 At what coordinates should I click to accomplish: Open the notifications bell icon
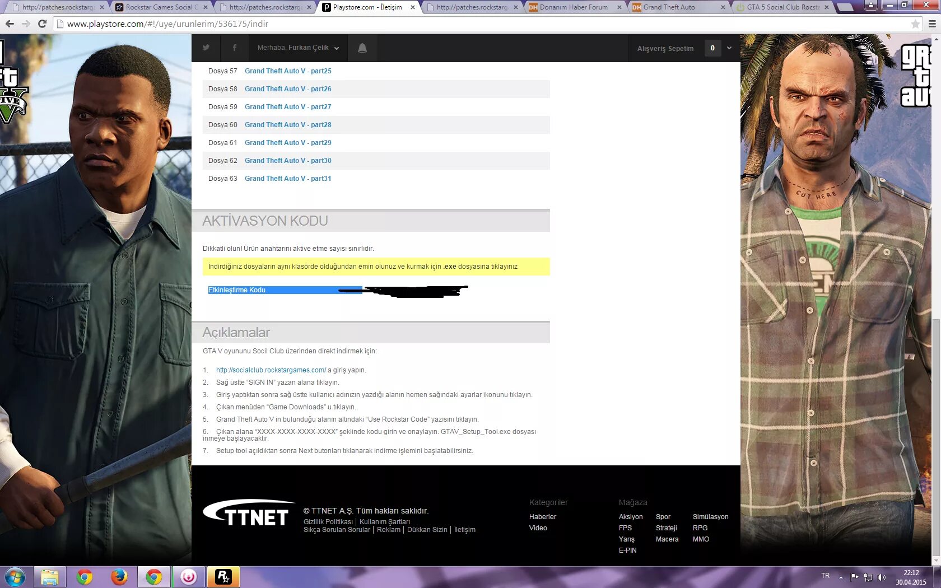(x=362, y=48)
